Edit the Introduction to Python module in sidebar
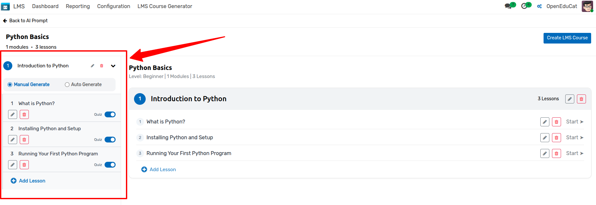 tap(93, 66)
